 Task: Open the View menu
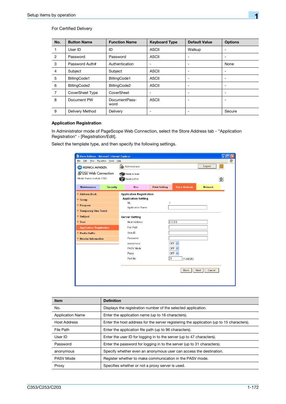point(92,161)
